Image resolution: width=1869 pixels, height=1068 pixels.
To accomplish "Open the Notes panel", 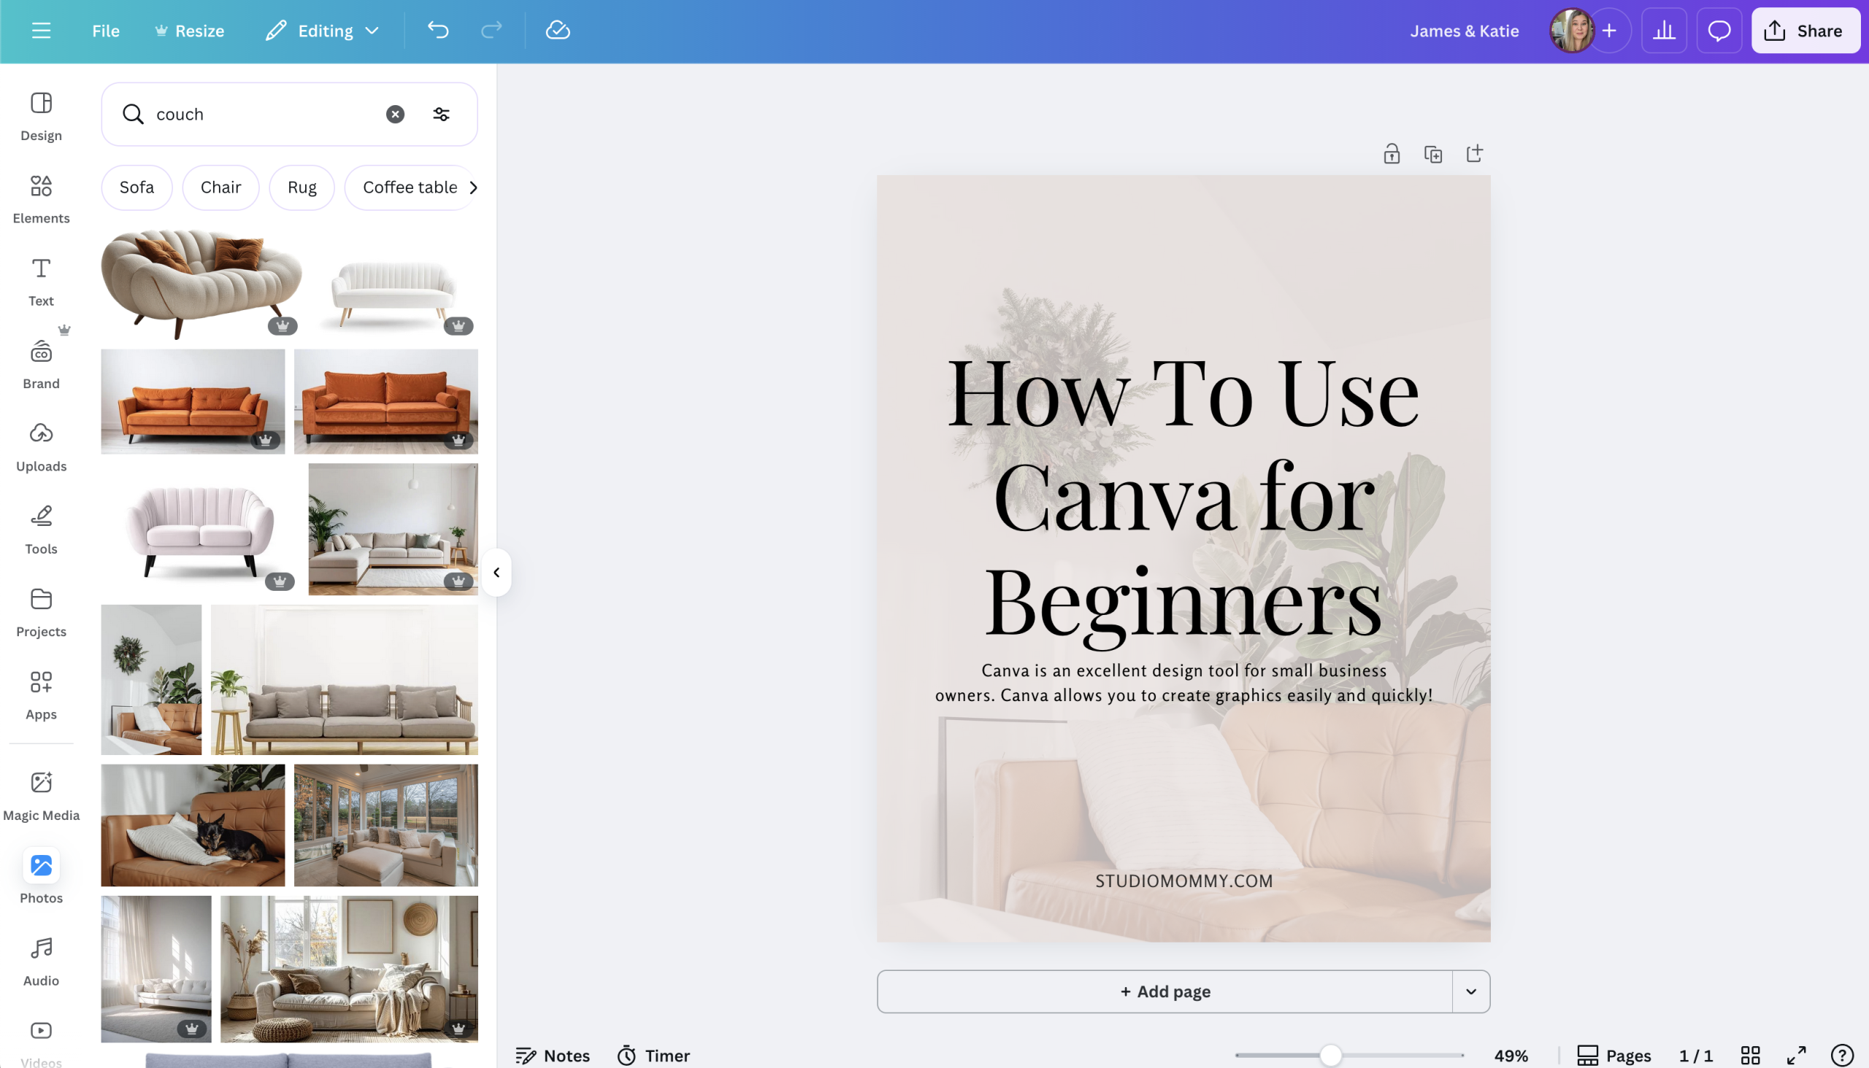I will tap(553, 1056).
